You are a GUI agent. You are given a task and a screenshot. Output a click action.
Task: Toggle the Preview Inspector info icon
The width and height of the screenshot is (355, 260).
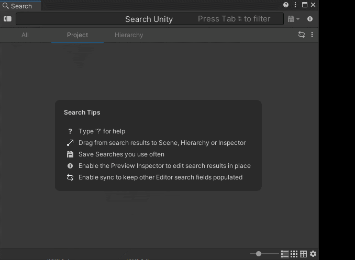(x=310, y=19)
